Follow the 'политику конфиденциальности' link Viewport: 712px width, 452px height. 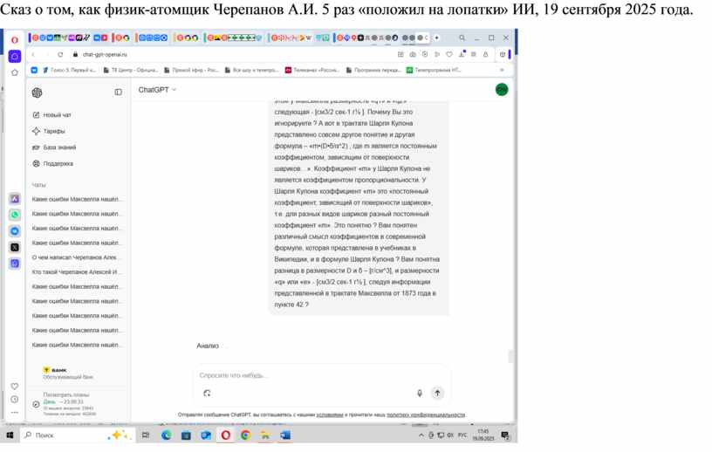coord(426,414)
